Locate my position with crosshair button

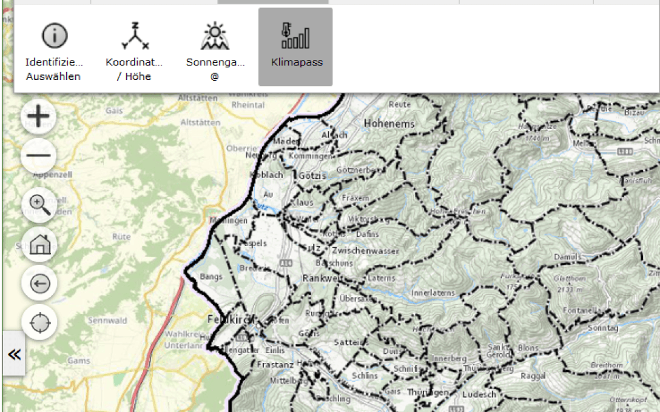click(x=39, y=322)
